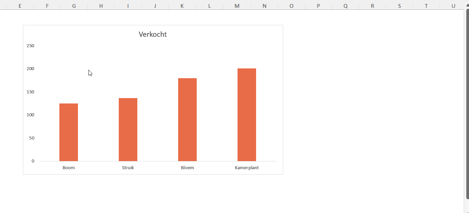Select column R header
The height and width of the screenshot is (213, 469).
click(x=372, y=6)
